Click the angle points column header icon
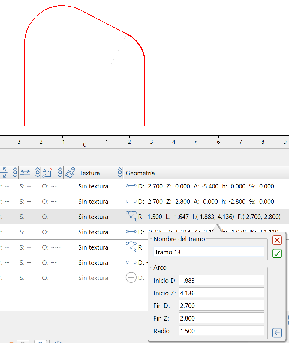This screenshot has width=289, height=343. pos(47,173)
